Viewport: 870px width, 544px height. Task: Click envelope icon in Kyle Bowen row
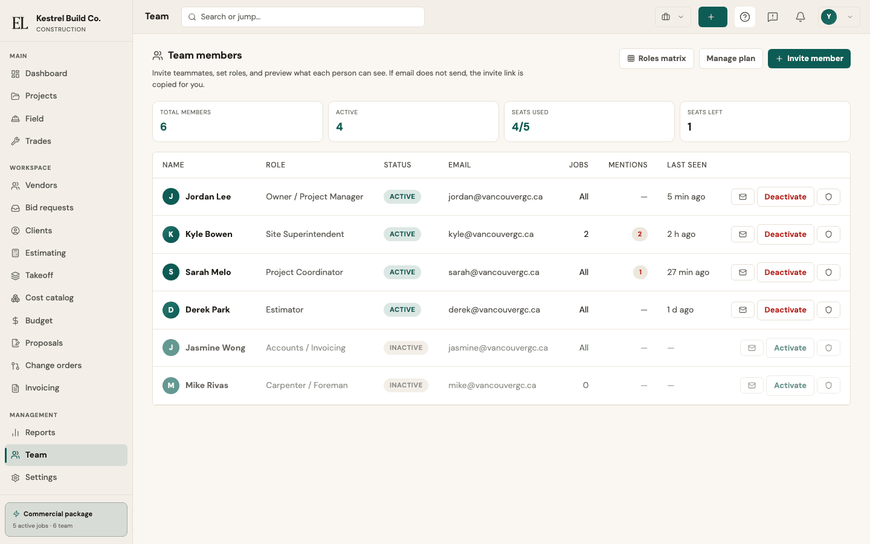743,235
